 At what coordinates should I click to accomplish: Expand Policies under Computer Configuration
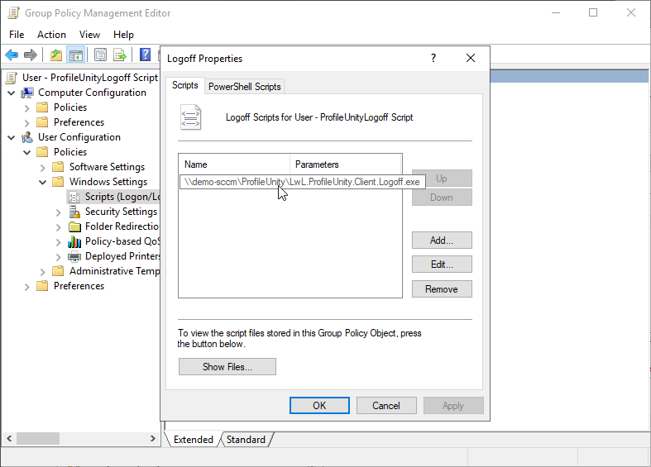(27, 108)
